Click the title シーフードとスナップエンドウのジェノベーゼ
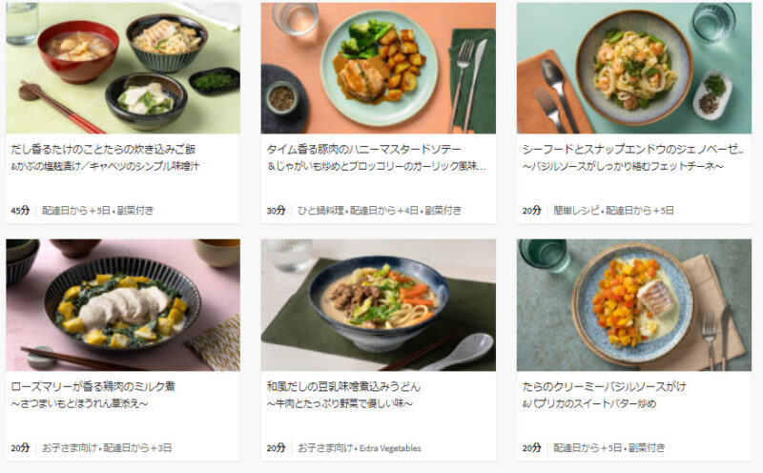Image resolution: width=763 pixels, height=473 pixels. click(632, 150)
